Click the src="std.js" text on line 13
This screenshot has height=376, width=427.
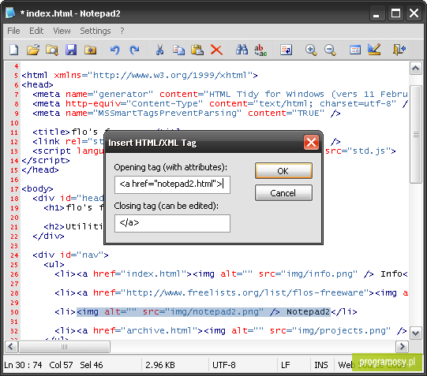358,151
